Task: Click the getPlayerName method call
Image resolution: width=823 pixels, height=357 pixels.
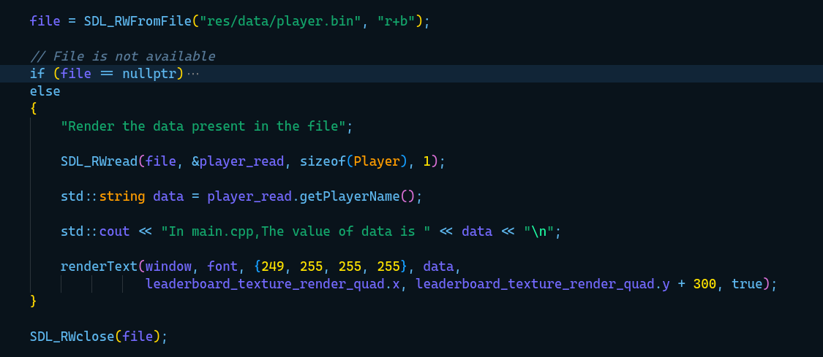Action: [x=350, y=196]
